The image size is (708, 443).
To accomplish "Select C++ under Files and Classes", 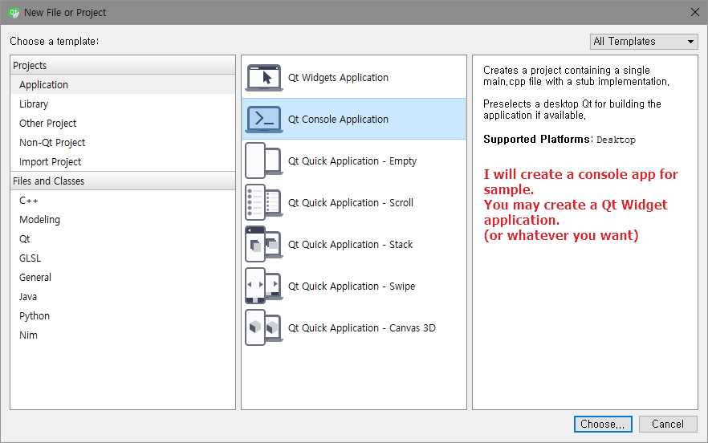I will 29,201.
